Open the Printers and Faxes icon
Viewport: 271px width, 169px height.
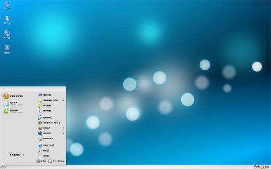[x=40, y=138]
